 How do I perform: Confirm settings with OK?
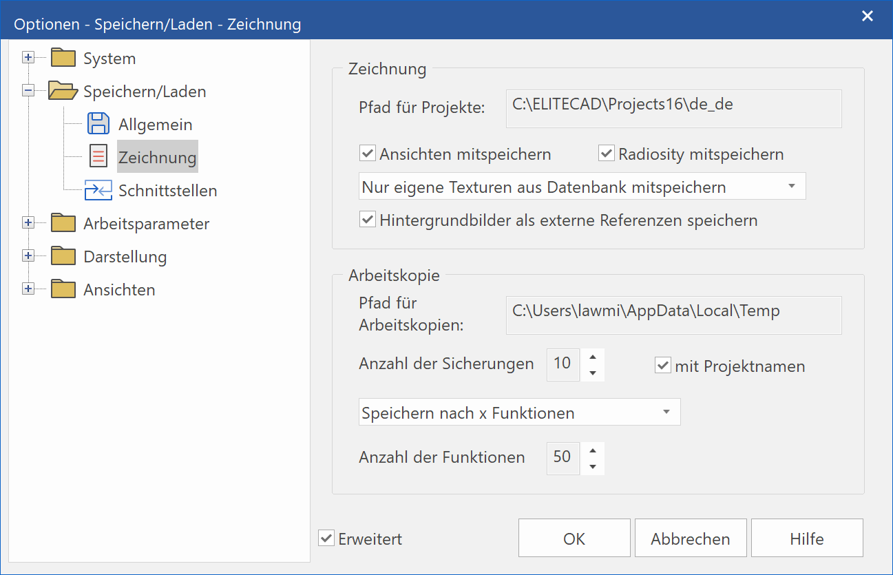pos(574,538)
